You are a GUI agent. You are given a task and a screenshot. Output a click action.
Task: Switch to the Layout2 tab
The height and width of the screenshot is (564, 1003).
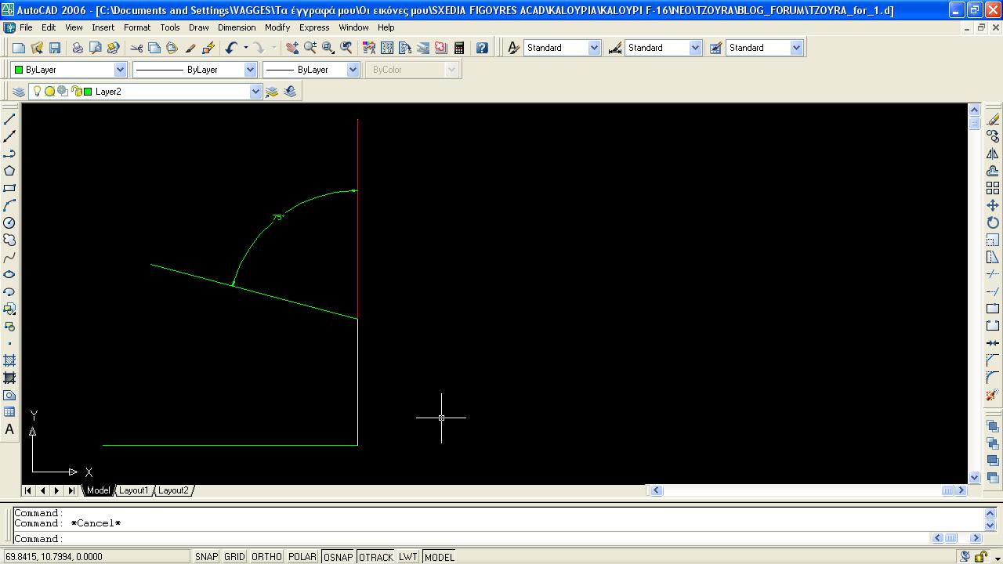(173, 490)
